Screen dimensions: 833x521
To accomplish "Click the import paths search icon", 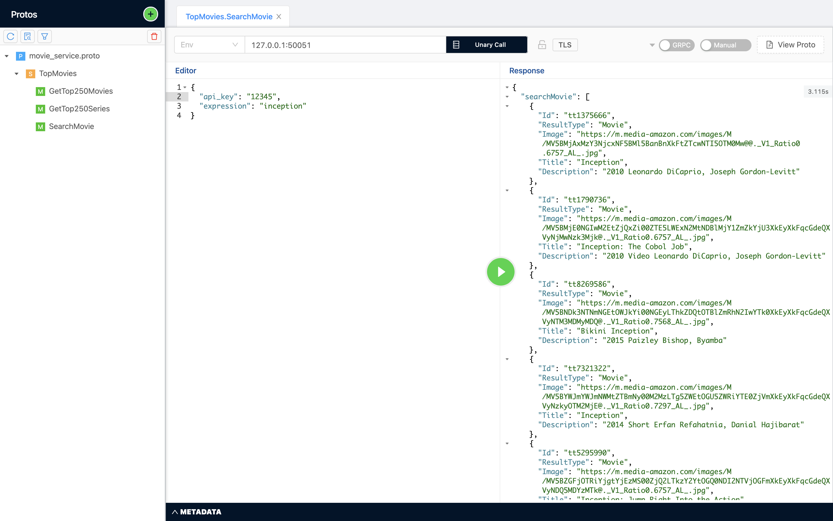I will pyautogui.click(x=28, y=36).
